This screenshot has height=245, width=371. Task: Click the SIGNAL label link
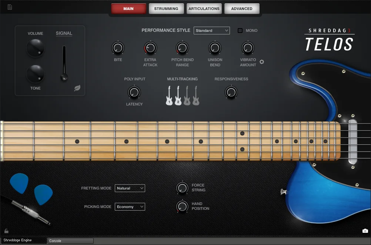coord(64,33)
